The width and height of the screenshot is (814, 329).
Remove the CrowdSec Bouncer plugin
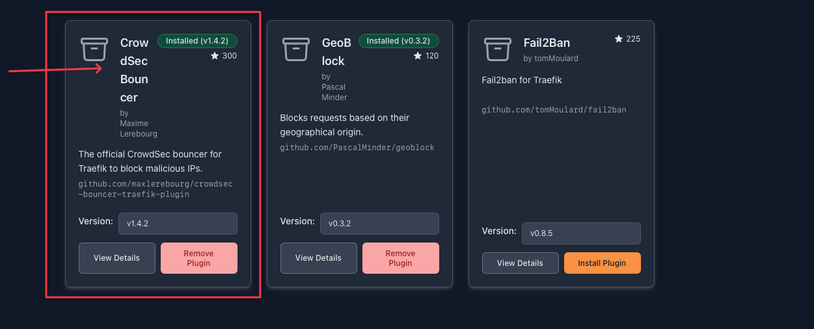click(198, 258)
